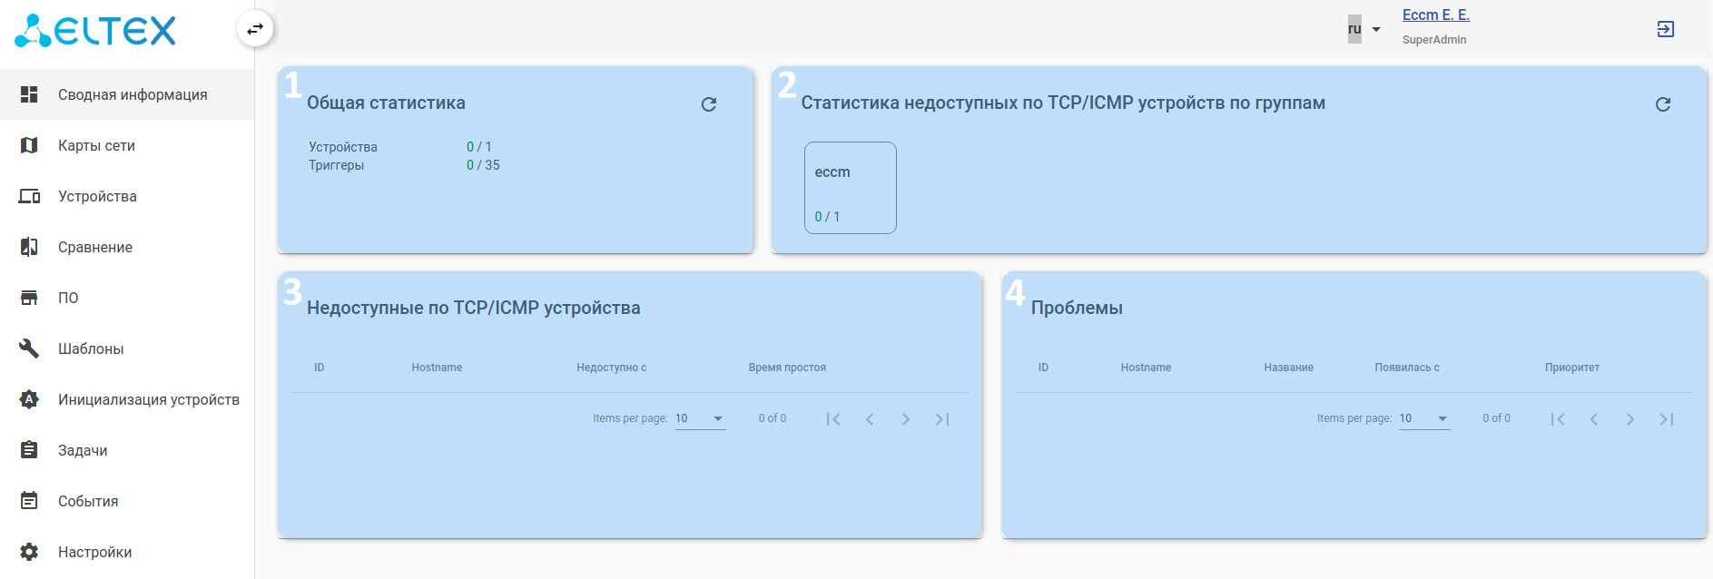Open the ru language dropdown
Screen dimensions: 1713x579
pos(1364,29)
